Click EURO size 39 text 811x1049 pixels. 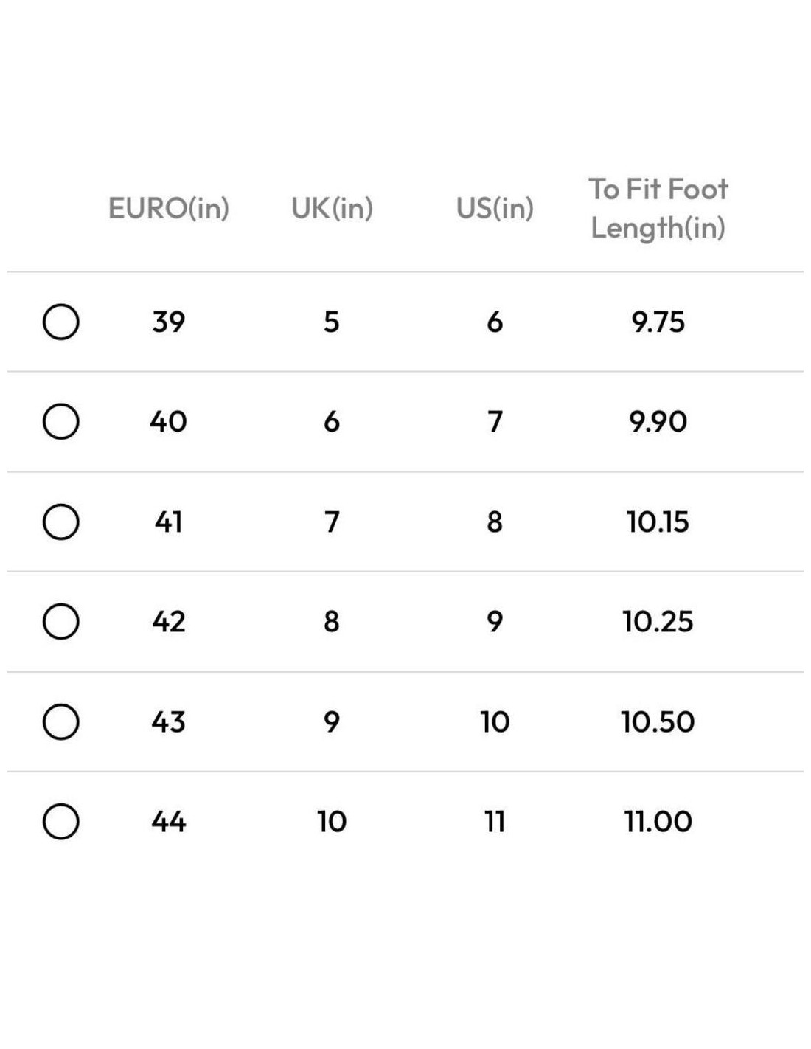[169, 322]
